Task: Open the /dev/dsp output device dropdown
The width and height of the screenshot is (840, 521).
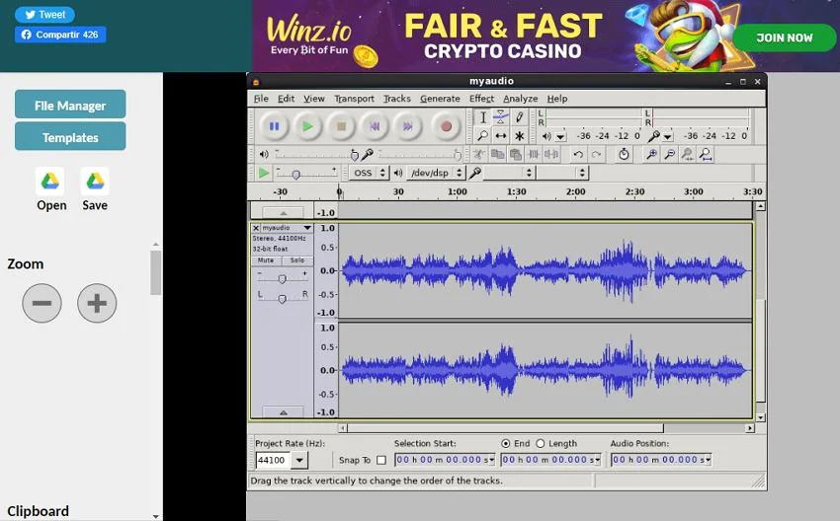Action: [435, 173]
